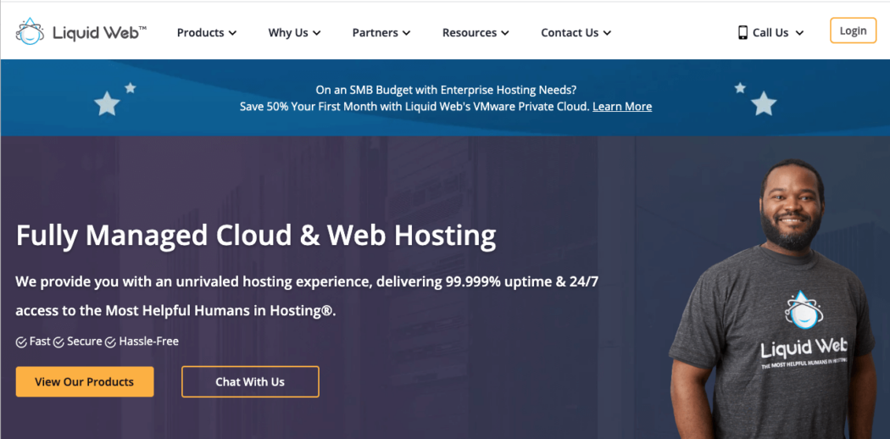Expand the Resources chevron
Viewport: 890px width, 439px height.
(504, 33)
